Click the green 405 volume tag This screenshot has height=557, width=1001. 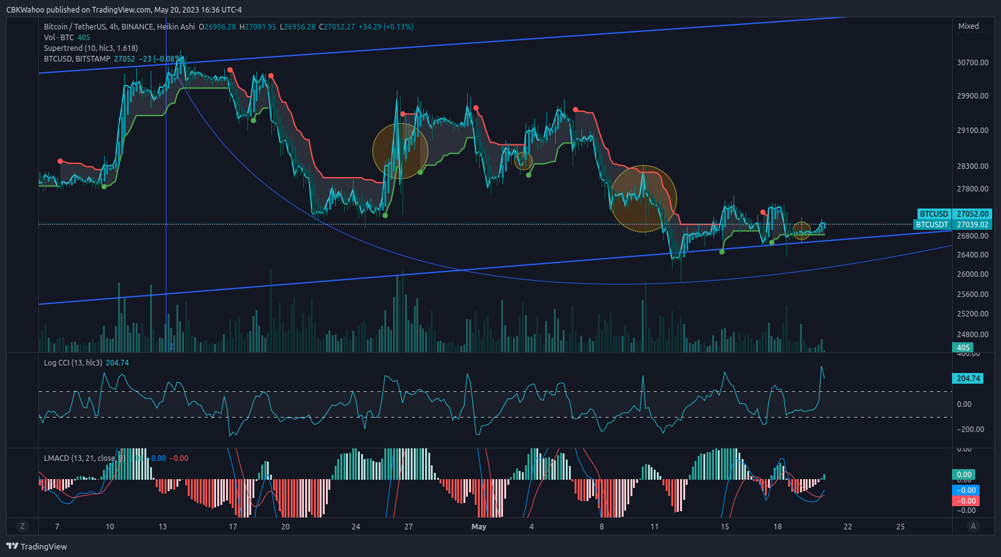[964, 348]
